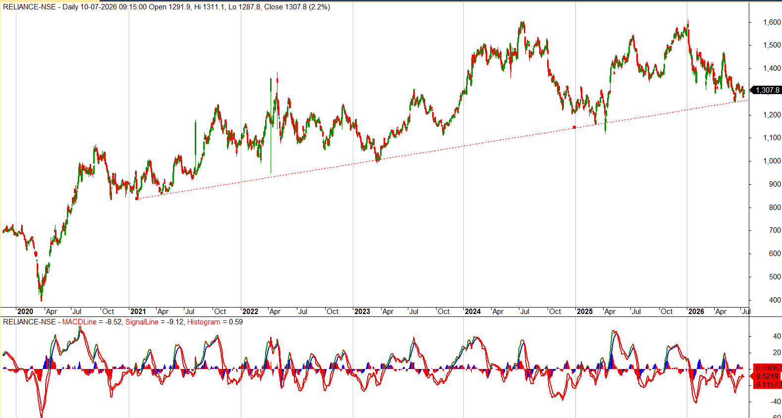Click the 2023 year label on time axis
This screenshot has width=782, height=418.
(x=362, y=312)
